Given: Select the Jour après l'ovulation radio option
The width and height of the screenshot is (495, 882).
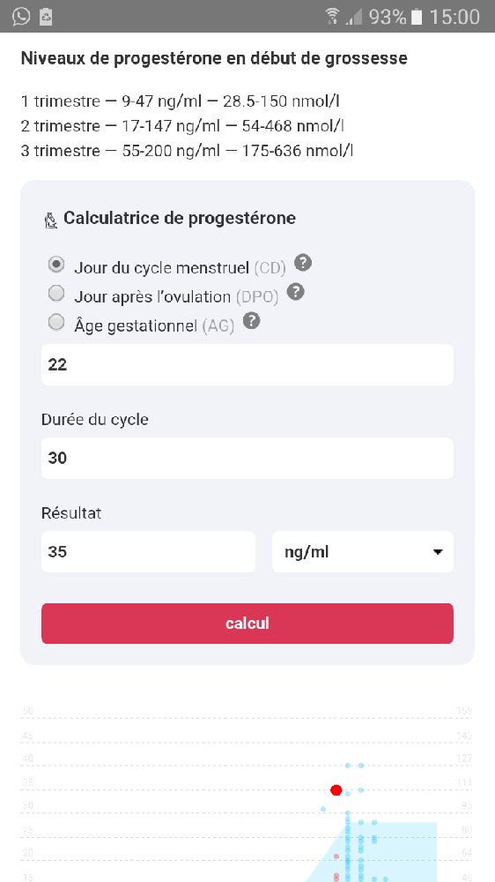Looking at the screenshot, I should pos(56,293).
